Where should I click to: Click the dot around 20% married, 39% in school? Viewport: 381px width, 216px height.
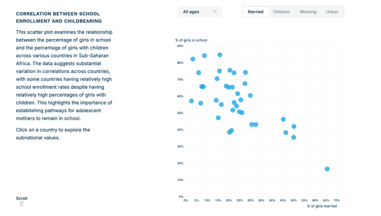tap(230, 132)
